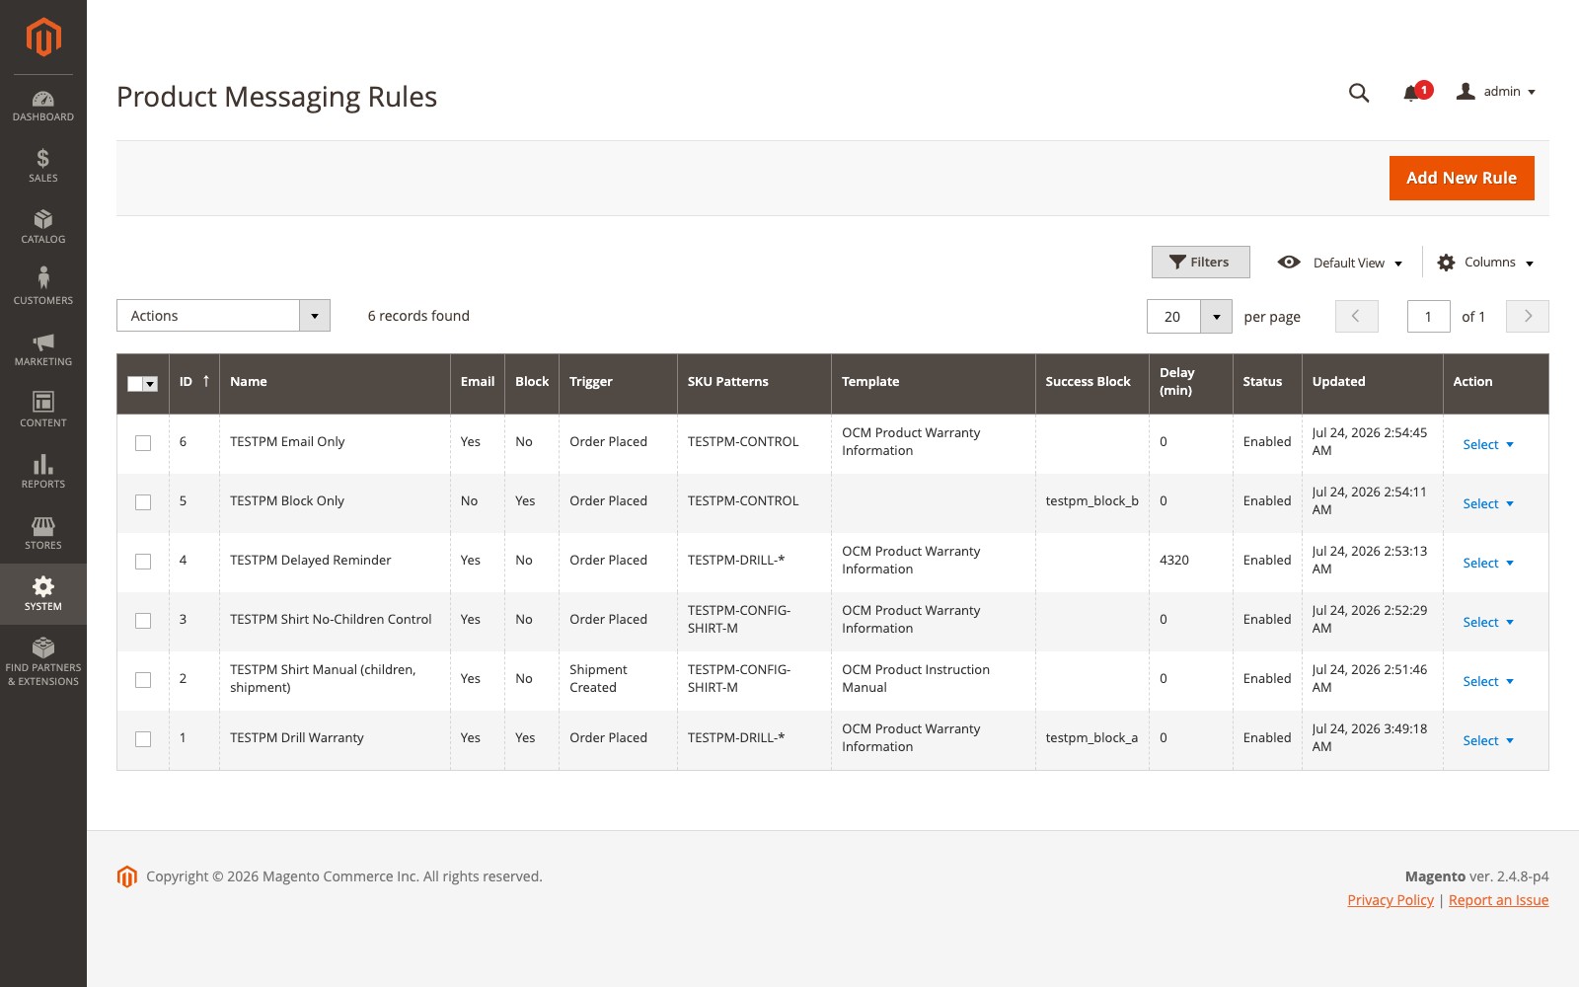
Task: Open the Sales menu
Action: click(43, 166)
